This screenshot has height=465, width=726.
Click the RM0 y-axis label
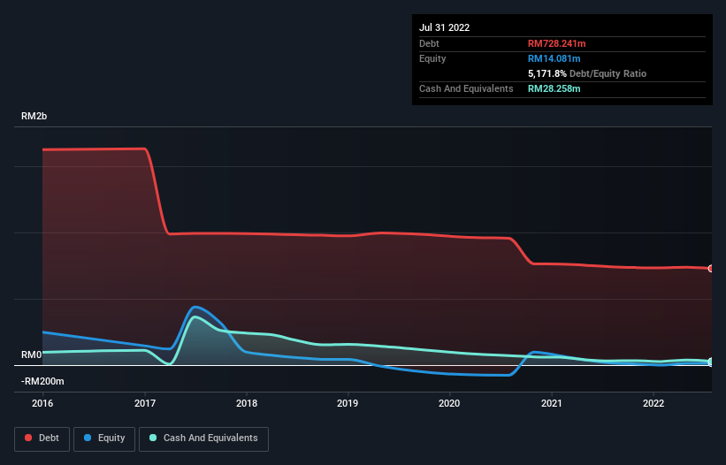pyautogui.click(x=32, y=354)
